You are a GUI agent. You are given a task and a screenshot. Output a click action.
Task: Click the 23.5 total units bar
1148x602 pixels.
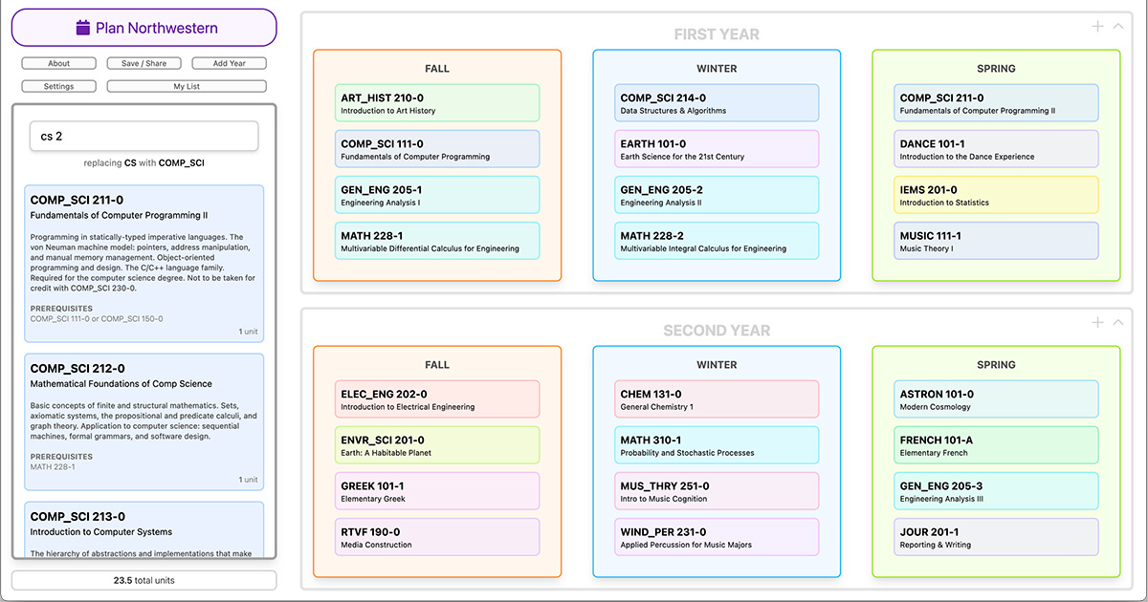143,580
